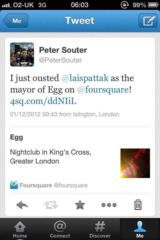Image resolution: width=160 pixels, height=240 pixels.
Task: Follow the 4sq.com/ddNIiL link
Action: (x=44, y=101)
